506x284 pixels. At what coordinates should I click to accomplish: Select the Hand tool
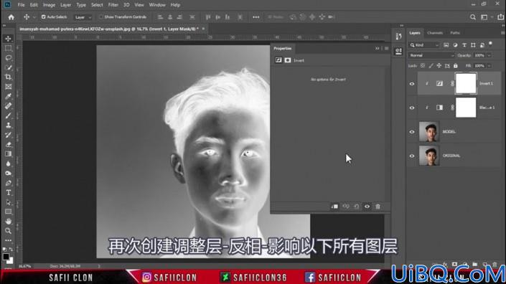(x=9, y=221)
